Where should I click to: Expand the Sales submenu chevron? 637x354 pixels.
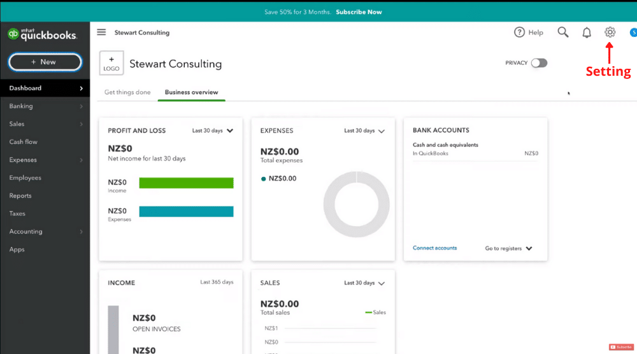tap(82, 124)
